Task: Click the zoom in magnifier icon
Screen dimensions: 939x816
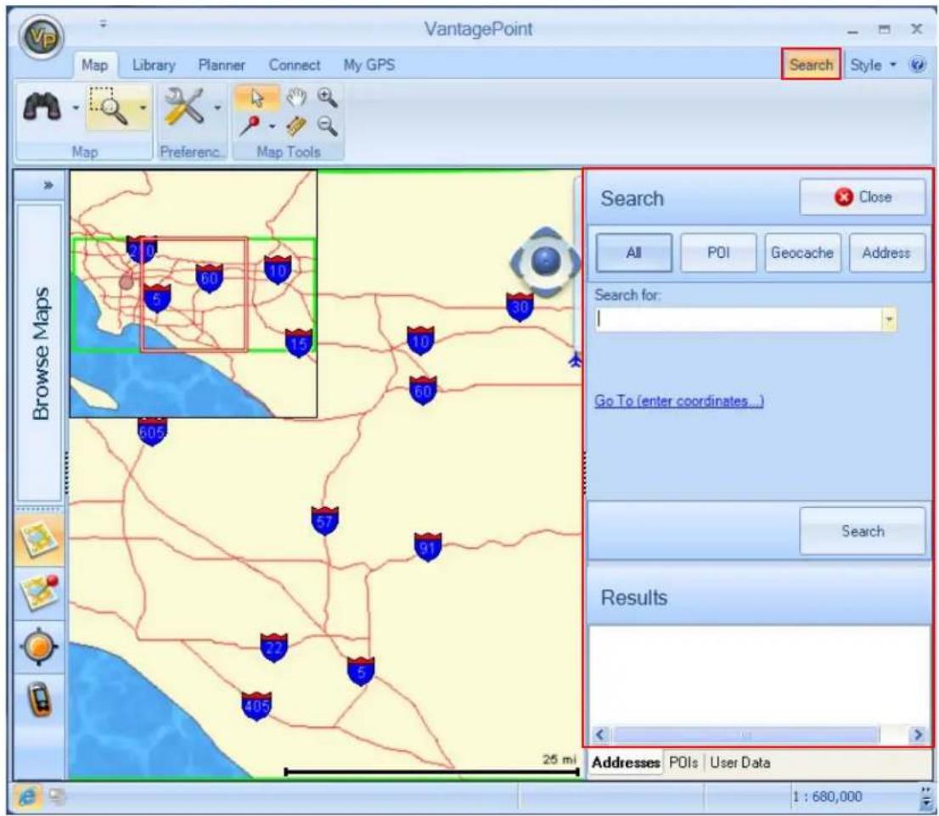Action: tap(327, 97)
